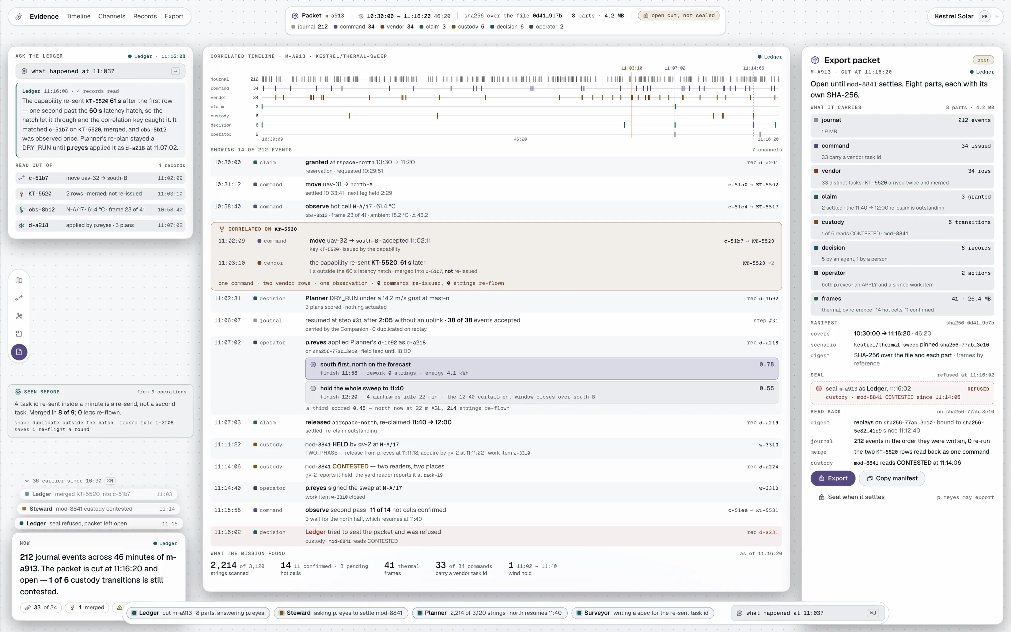Open Surveyor 'writing a spec' agent chip

tap(642, 613)
